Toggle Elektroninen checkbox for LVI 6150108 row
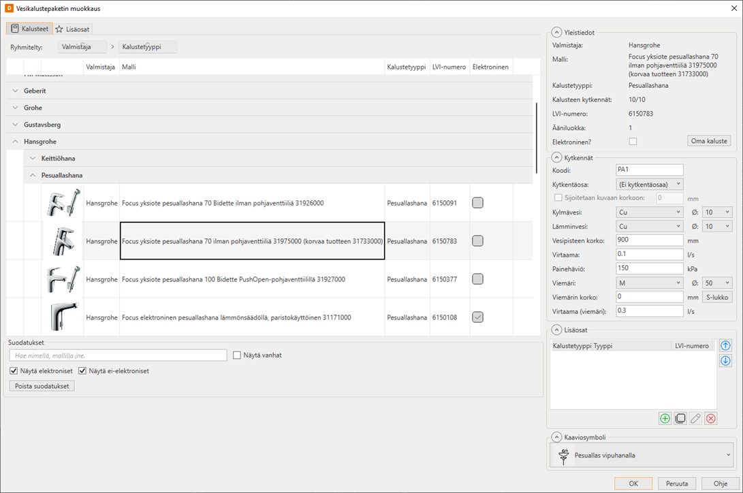Image resolution: width=743 pixels, height=493 pixels. (x=477, y=317)
